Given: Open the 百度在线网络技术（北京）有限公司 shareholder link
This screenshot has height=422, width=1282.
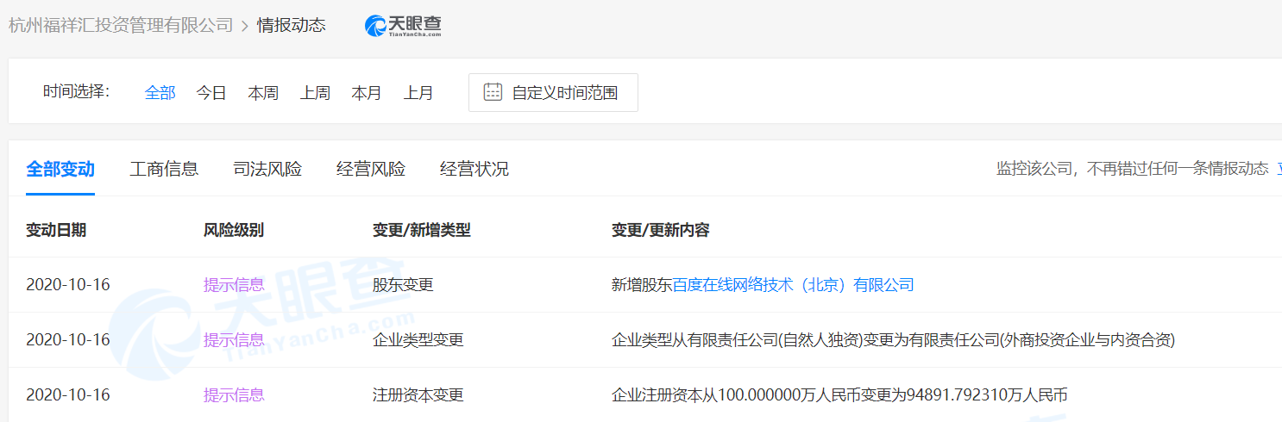Looking at the screenshot, I should tap(793, 285).
